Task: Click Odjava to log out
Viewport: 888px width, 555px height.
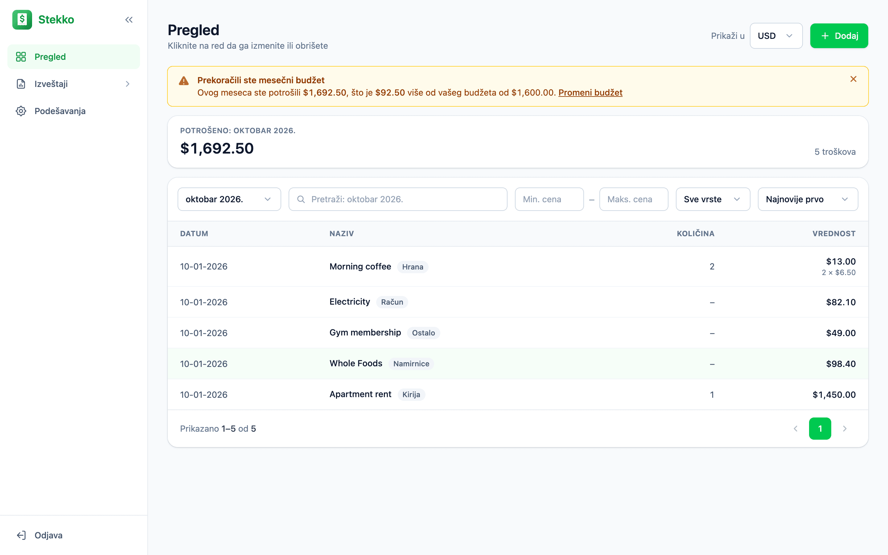Action: tap(74, 535)
